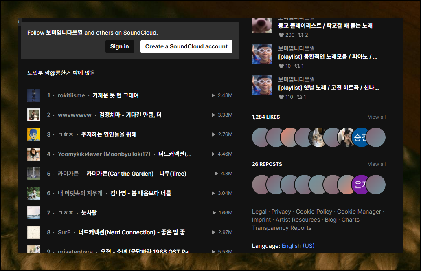Screen dimensions: 421x271
Task: Open Transparency Reports link
Action: tap(282, 228)
